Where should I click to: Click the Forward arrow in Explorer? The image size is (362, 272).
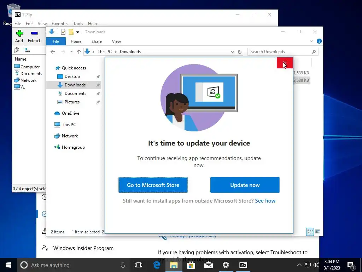tap(63, 52)
